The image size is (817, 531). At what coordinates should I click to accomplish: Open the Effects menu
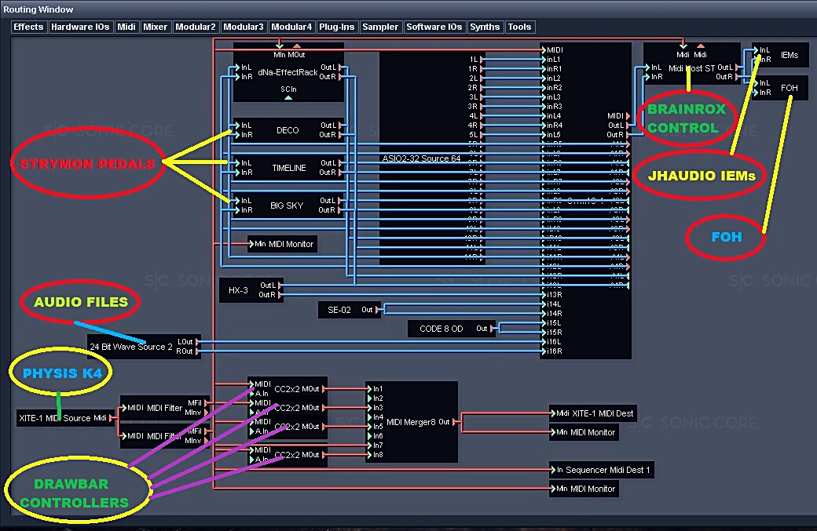pyautogui.click(x=29, y=27)
